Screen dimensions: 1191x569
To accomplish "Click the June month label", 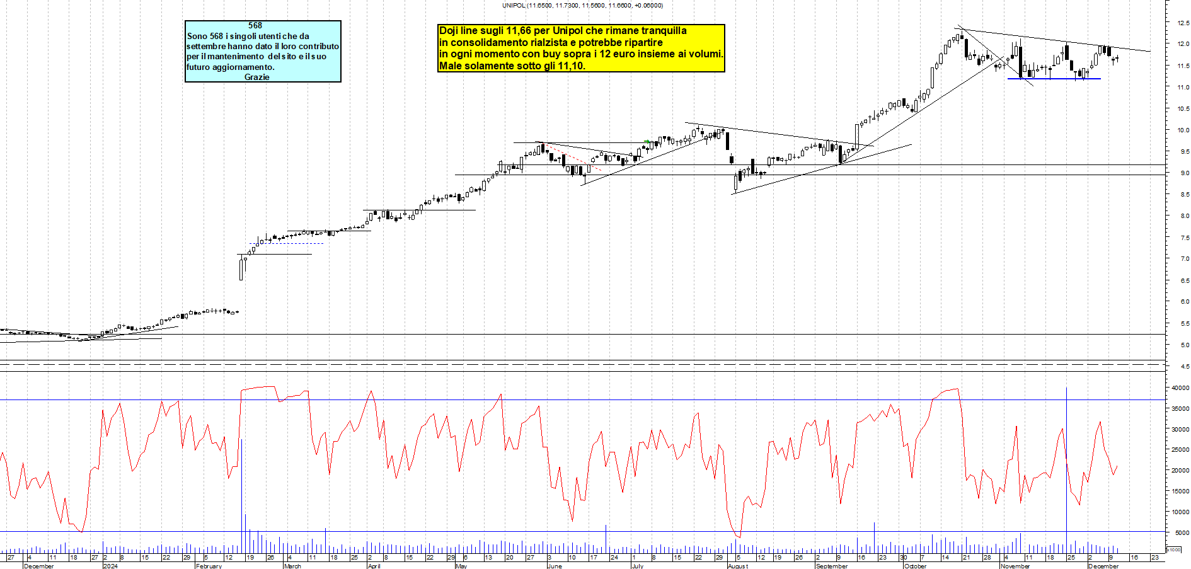I will (555, 566).
